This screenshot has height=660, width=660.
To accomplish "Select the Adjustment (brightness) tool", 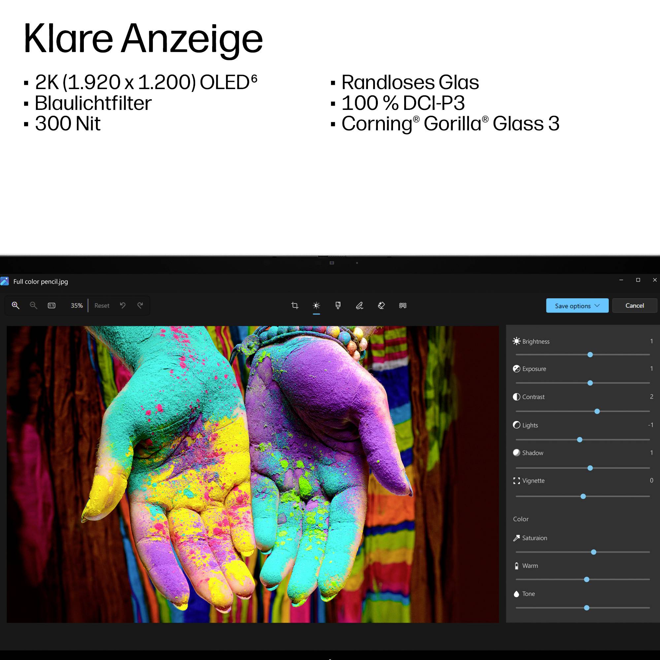I will (x=316, y=305).
